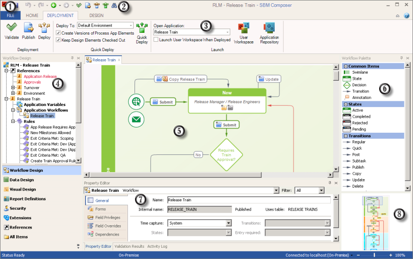This screenshot has height=259, width=413.
Task: Collapse the References tree node
Action: 6,71
